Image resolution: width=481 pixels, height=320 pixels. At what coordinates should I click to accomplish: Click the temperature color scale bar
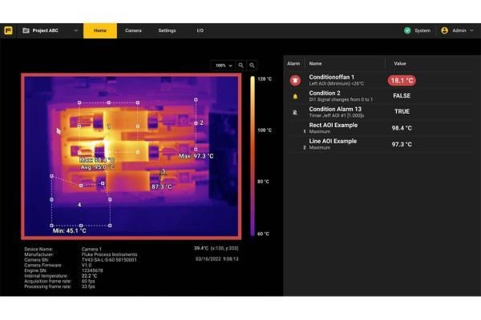pos(252,156)
